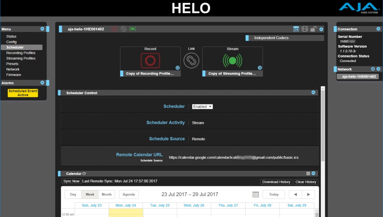Click the main panel vertical scrollbar
Screen dimensions: 383x217
click(x=323, y=125)
